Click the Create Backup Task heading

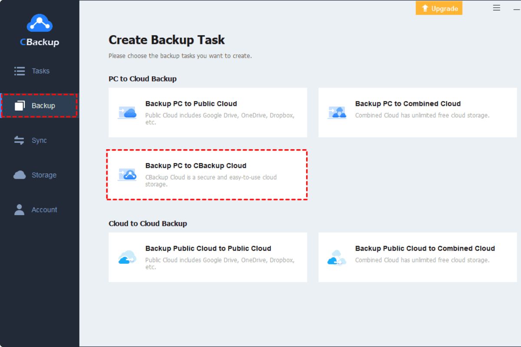tap(167, 40)
